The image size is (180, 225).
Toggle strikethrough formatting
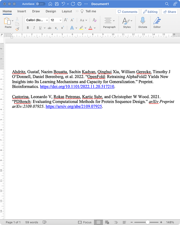coord(49,28)
